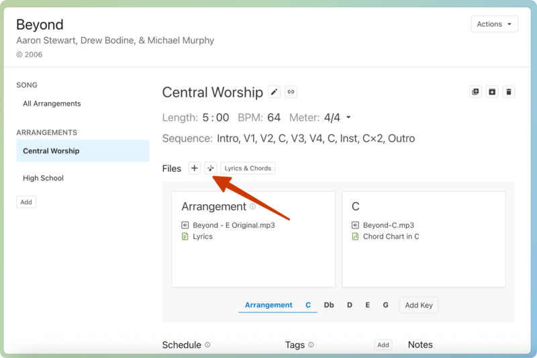
Task: Click the Add Key button
Action: pyautogui.click(x=418, y=305)
